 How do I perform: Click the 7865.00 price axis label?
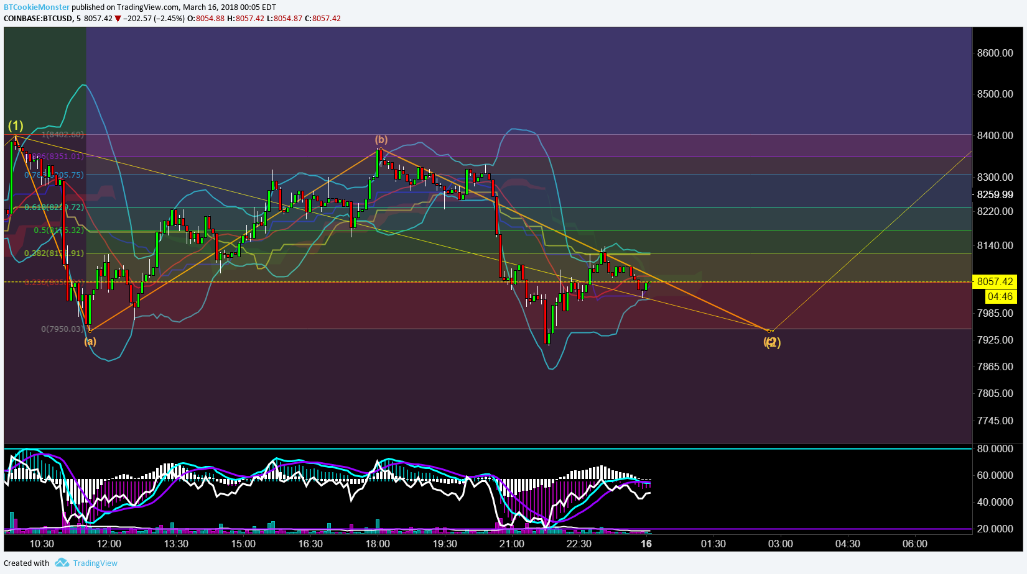pos(995,367)
